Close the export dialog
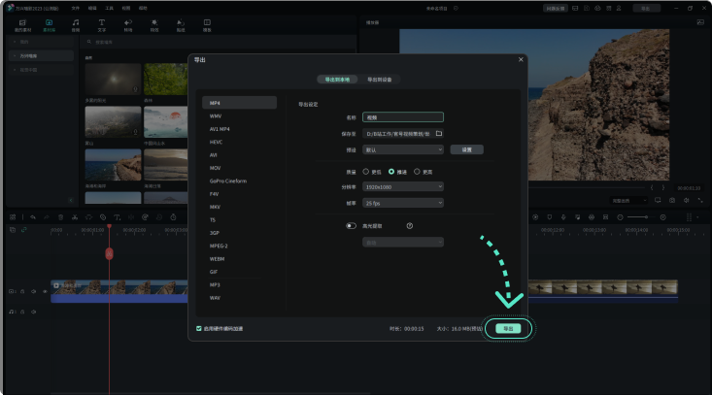 (521, 60)
